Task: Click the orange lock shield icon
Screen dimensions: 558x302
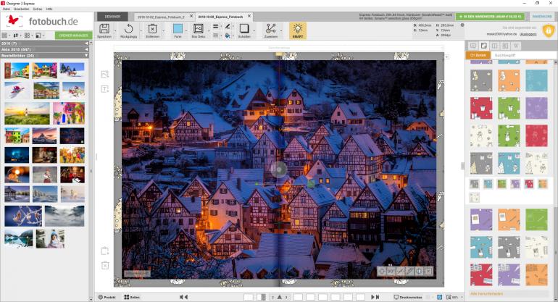Action: [548, 30]
